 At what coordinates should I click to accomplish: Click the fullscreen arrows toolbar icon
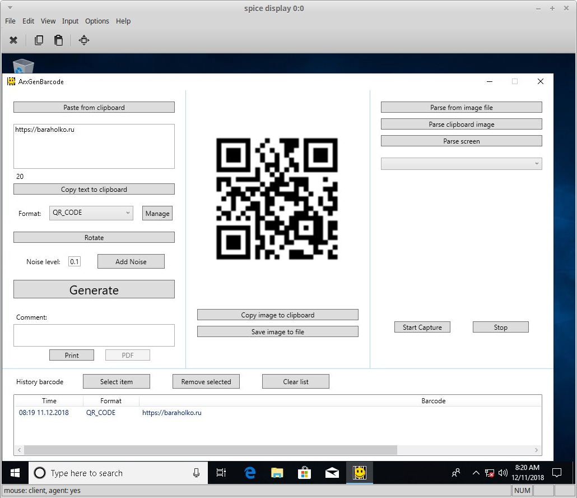[84, 40]
